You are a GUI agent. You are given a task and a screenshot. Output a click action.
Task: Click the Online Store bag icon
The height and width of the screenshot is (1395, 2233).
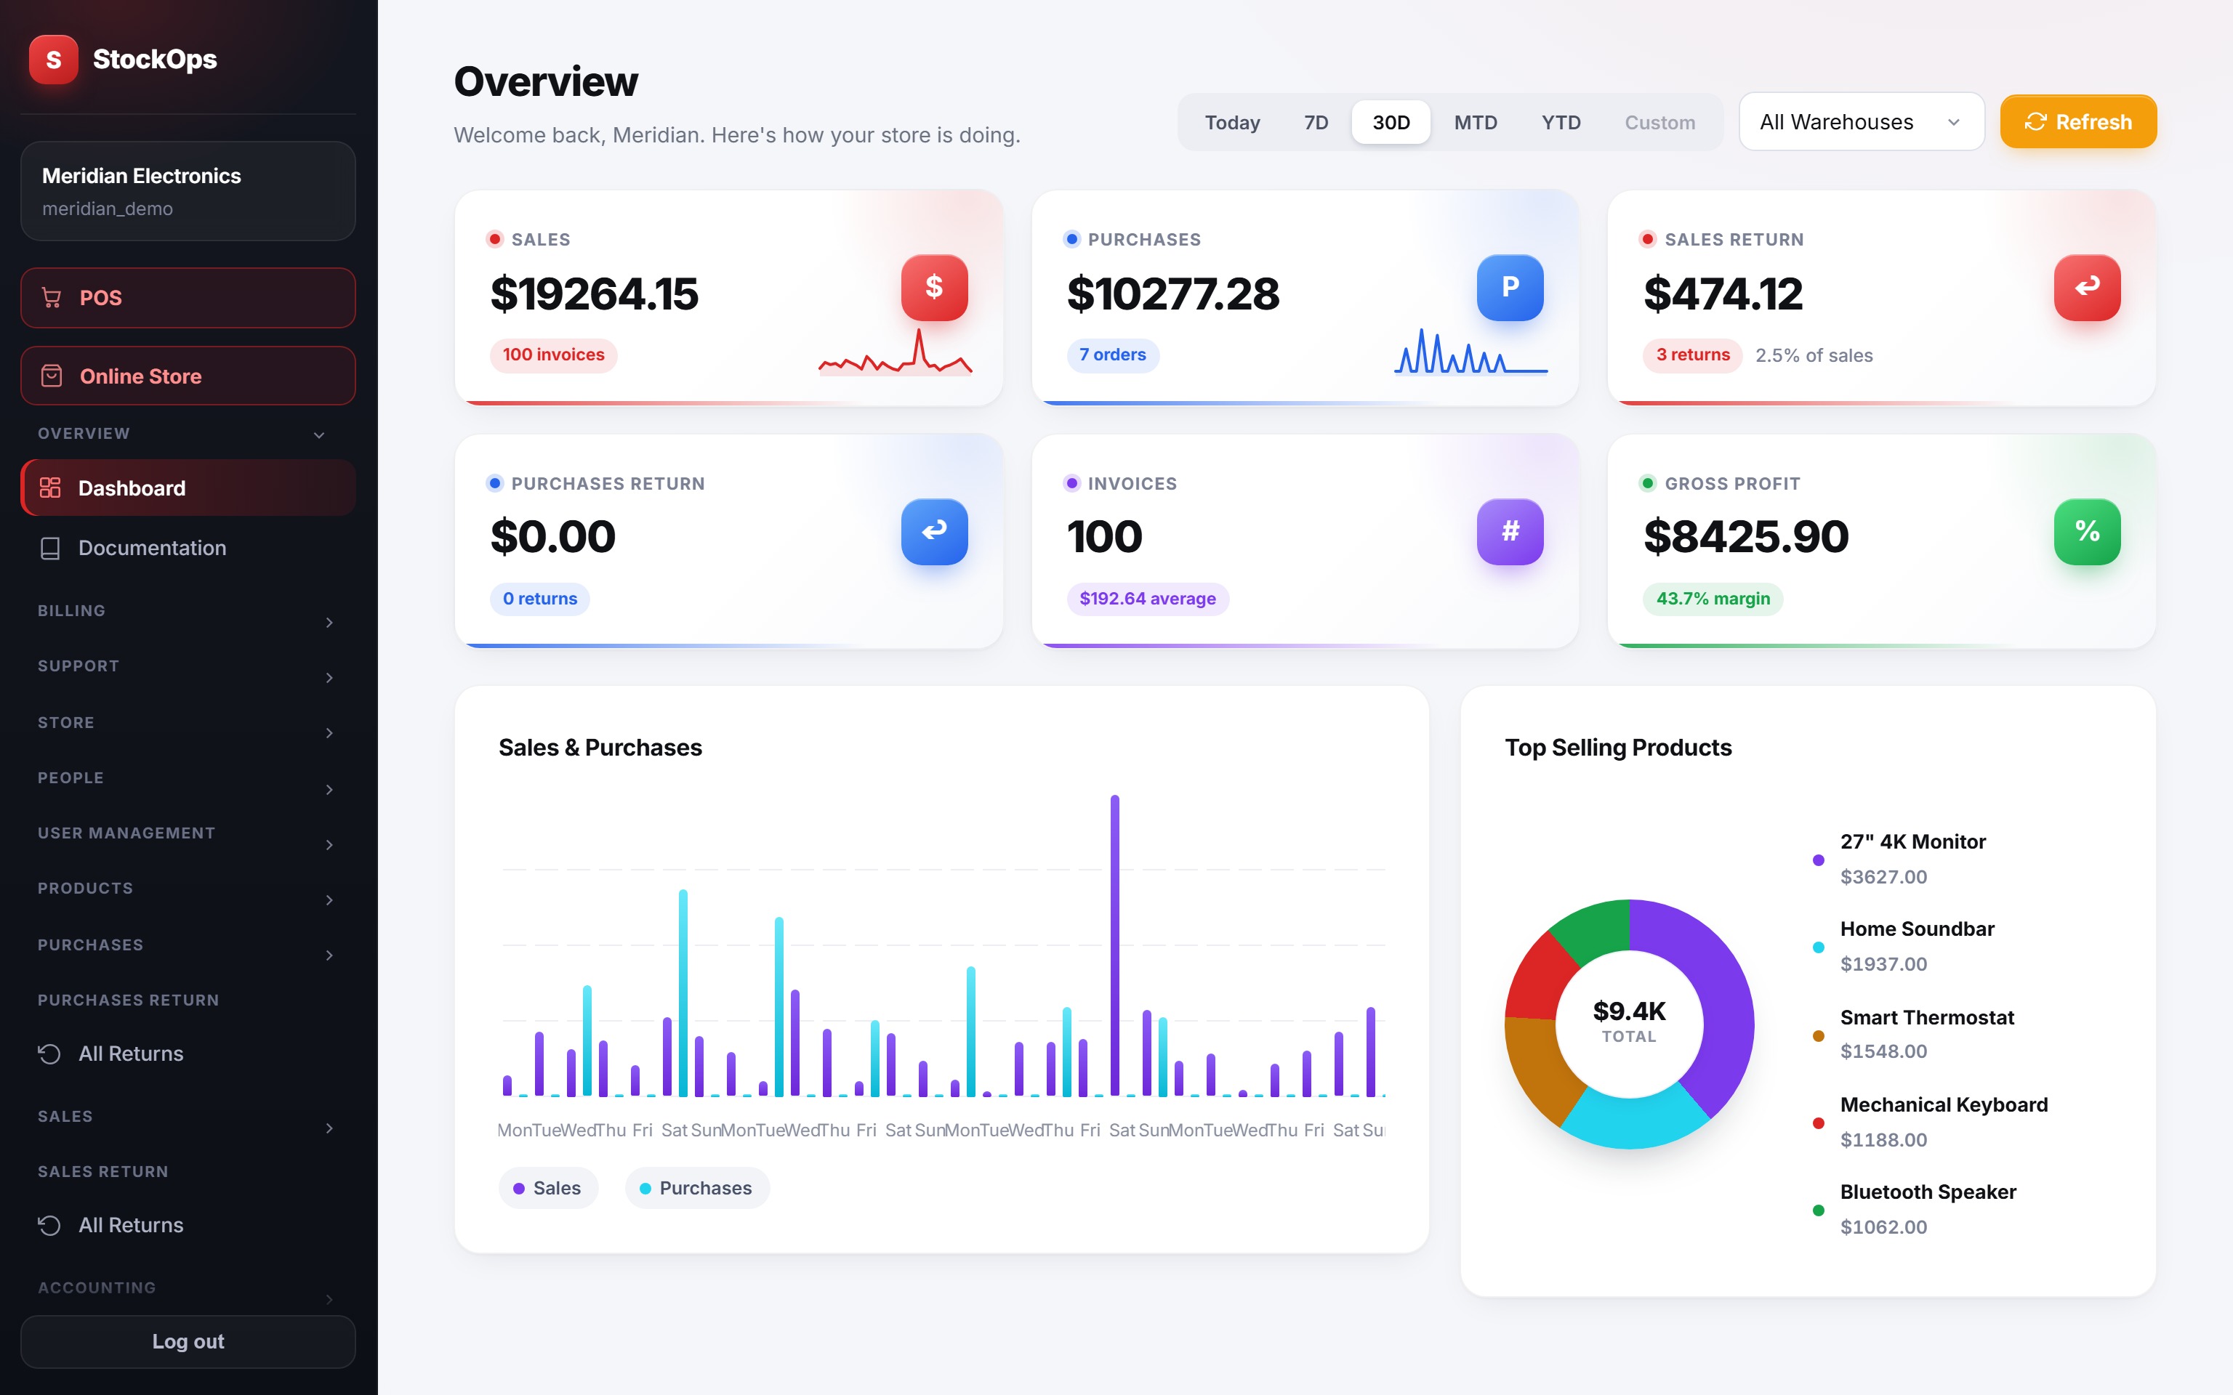(x=52, y=376)
